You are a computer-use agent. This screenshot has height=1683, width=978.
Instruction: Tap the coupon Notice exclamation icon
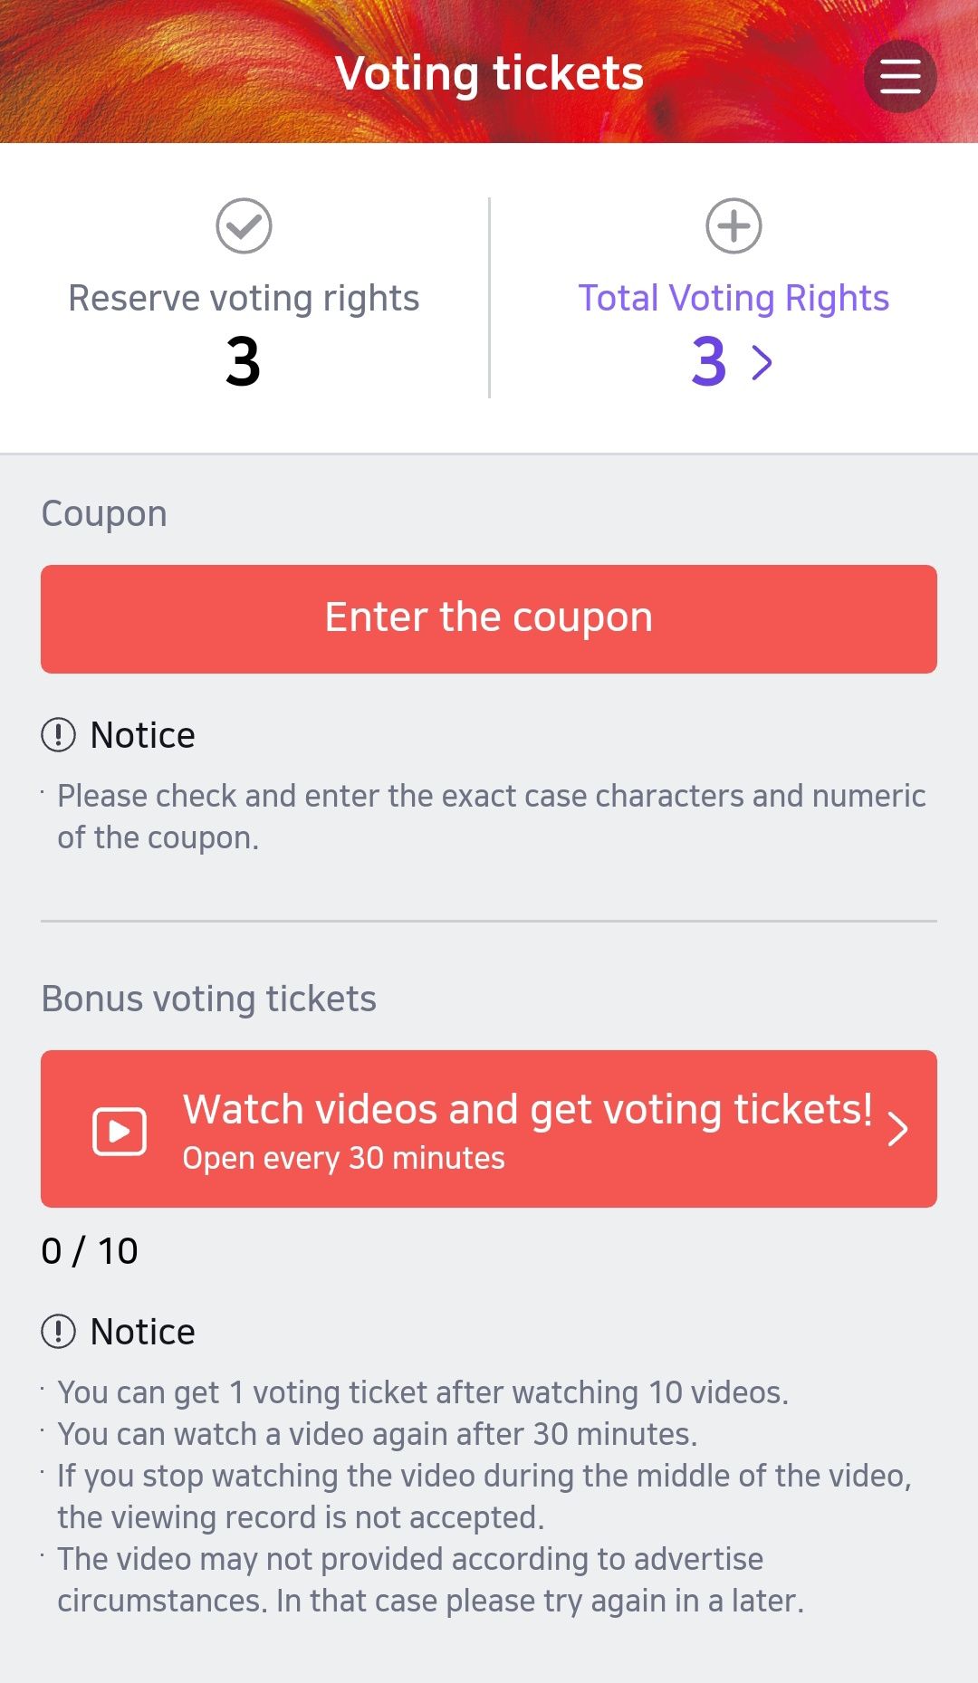pyautogui.click(x=59, y=735)
